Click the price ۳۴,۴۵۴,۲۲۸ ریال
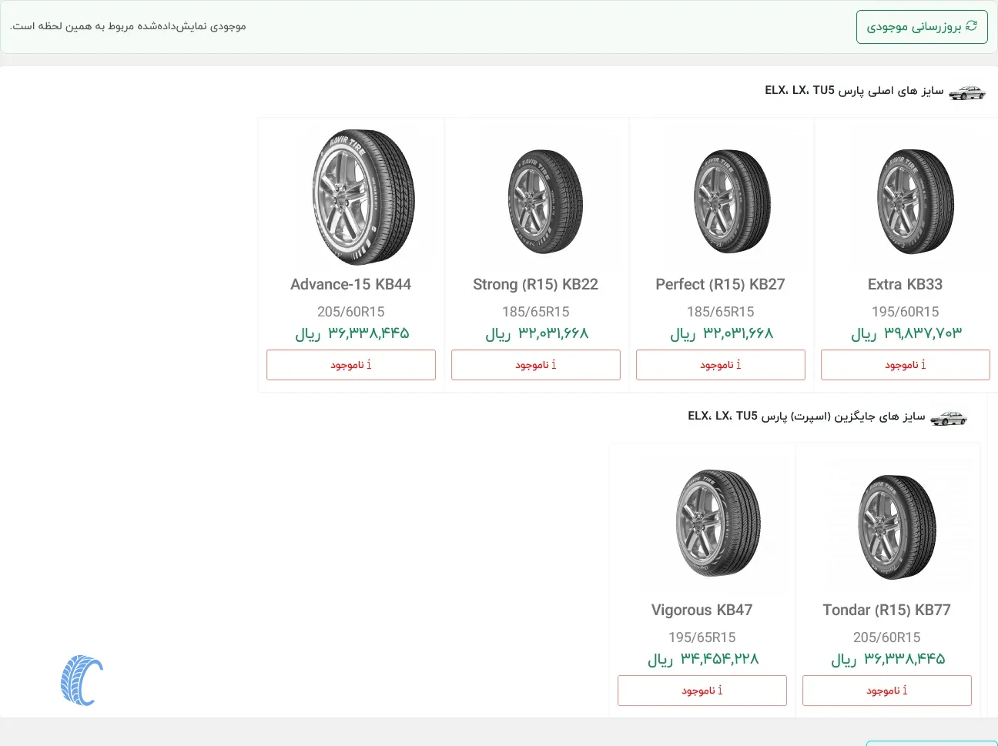 (703, 659)
